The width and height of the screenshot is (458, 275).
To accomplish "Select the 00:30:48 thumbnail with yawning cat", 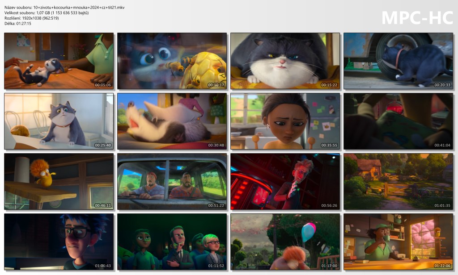I will point(172,121).
